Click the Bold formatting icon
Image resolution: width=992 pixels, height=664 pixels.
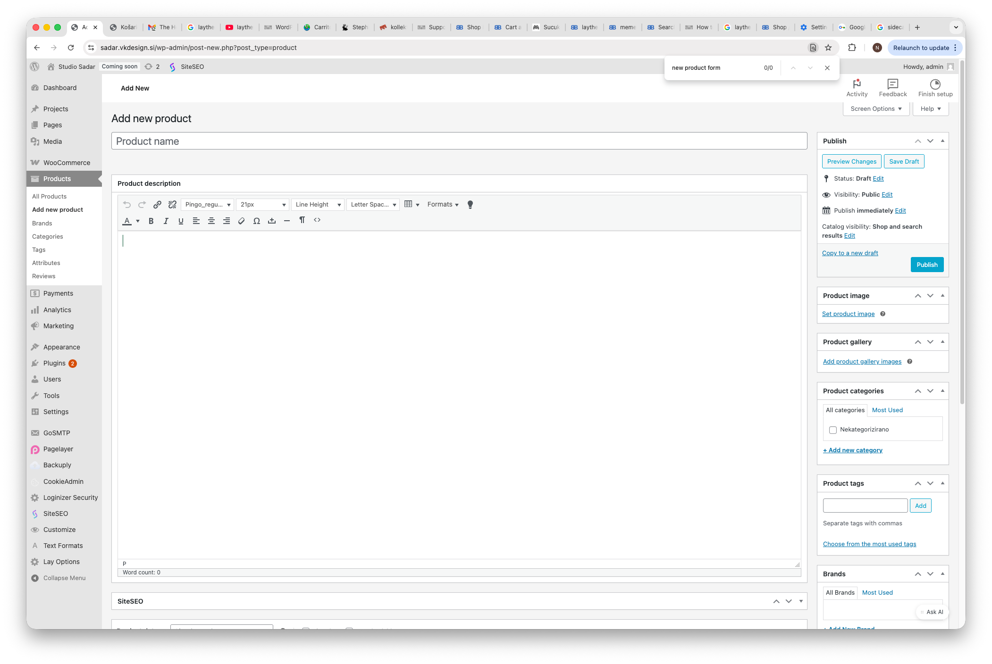click(x=151, y=221)
